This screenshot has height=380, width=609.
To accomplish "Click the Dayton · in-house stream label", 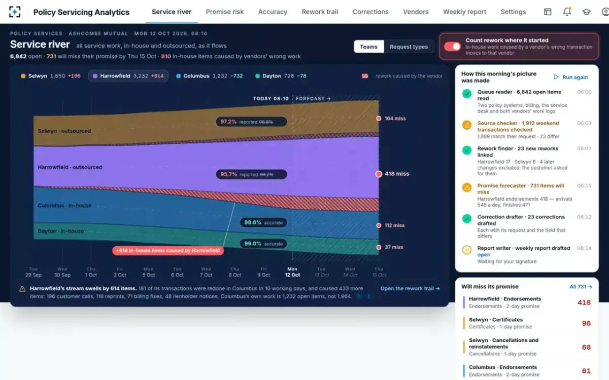I will (x=61, y=232).
